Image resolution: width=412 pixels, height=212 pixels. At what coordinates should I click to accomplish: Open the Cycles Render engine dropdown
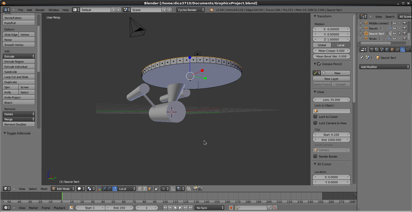coord(190,10)
